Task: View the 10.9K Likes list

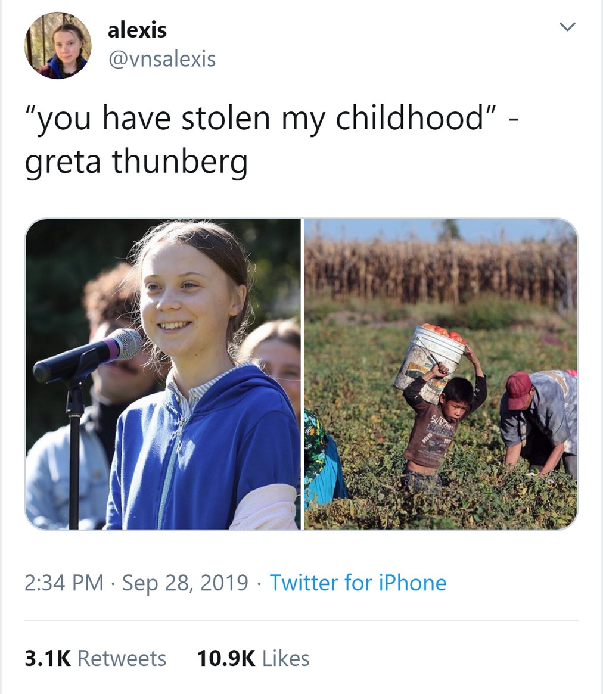Action: (253, 658)
